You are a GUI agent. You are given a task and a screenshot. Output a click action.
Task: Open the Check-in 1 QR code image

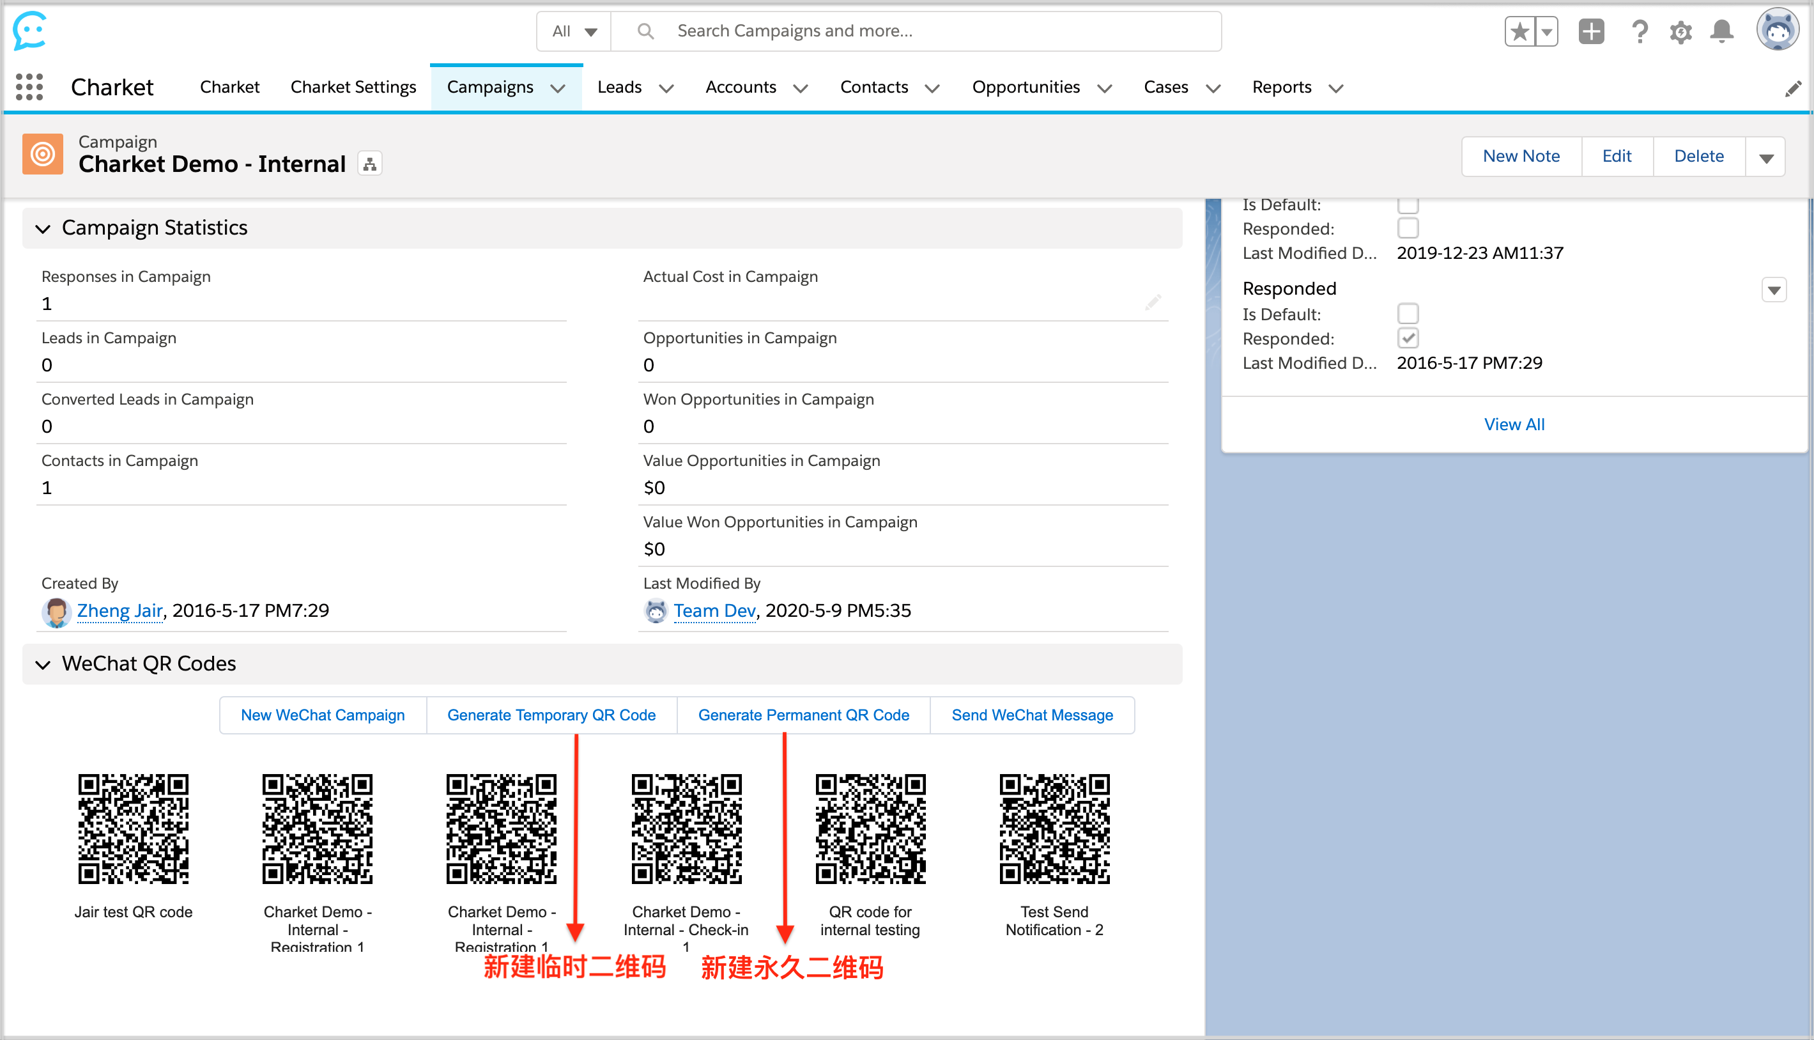[686, 828]
